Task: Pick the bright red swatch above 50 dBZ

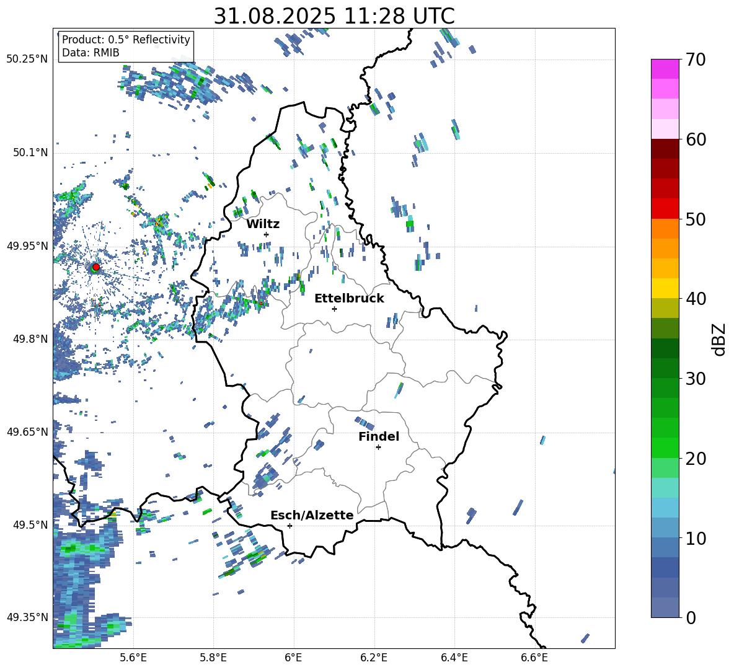Action: click(665, 209)
